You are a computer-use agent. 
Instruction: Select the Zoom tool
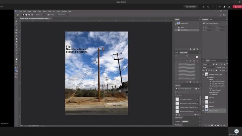tap(17, 62)
